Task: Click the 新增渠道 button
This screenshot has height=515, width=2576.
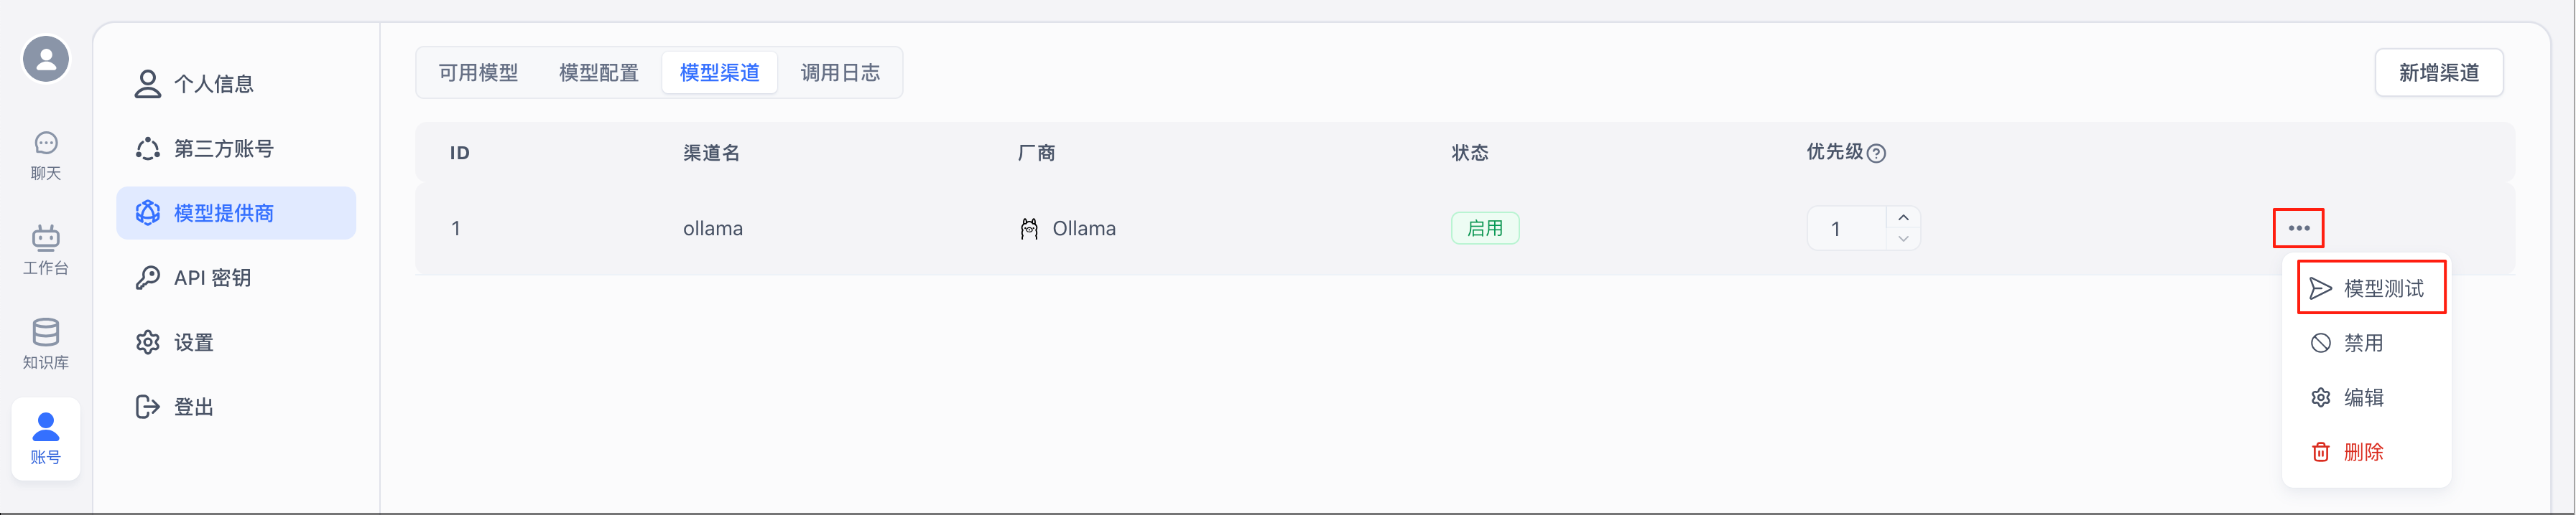Action: click(x=2438, y=73)
